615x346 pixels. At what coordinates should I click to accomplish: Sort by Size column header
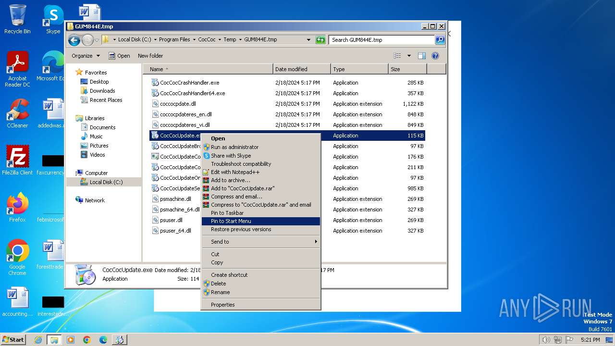407,69
